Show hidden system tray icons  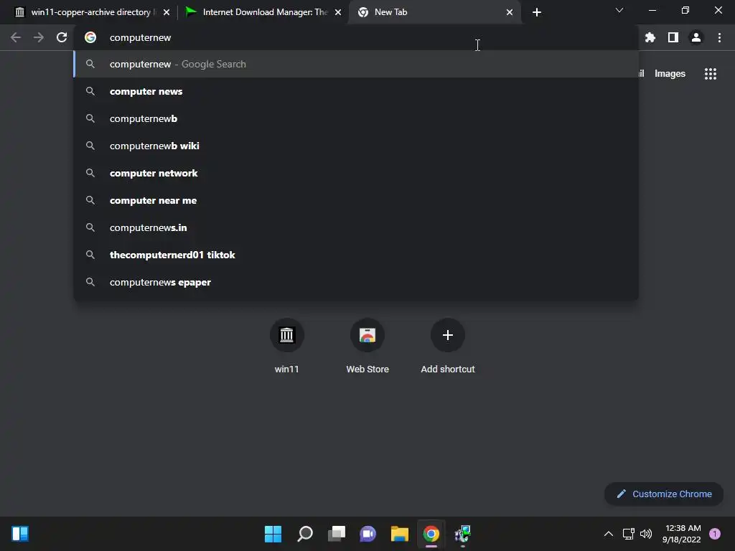[x=609, y=534]
